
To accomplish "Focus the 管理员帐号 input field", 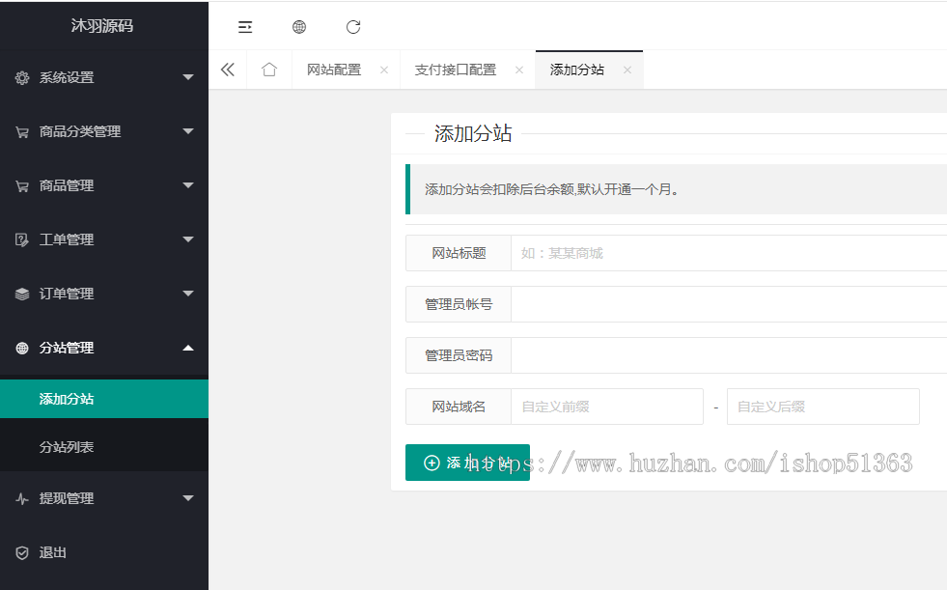I will pos(729,304).
